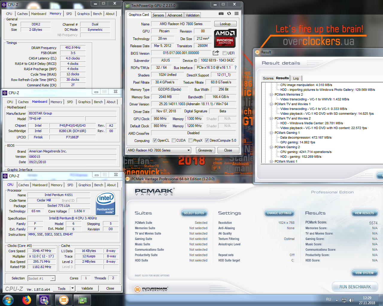Open the Graphics tab in the CPU-Z mainboard window

84,102
